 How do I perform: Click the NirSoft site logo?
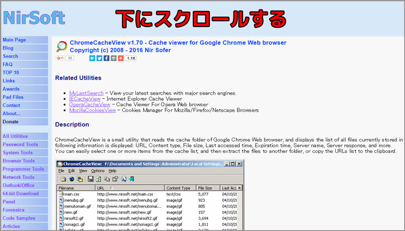(34, 18)
